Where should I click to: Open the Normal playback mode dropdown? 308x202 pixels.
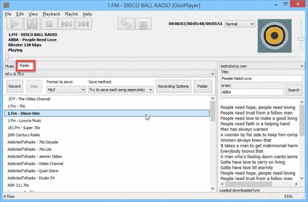coord(240,24)
